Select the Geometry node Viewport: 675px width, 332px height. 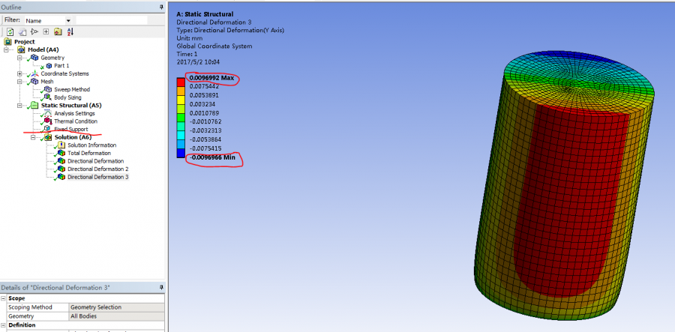[52, 58]
